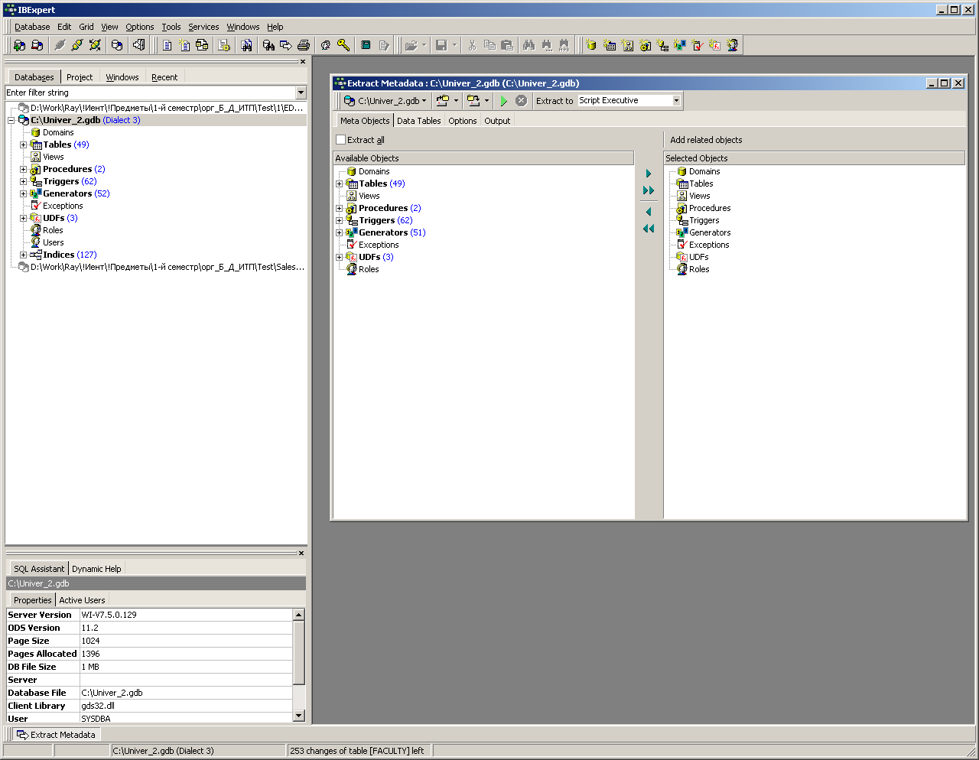
Task: Click the Register Database toolbar icon
Action: pyautogui.click(x=19, y=45)
